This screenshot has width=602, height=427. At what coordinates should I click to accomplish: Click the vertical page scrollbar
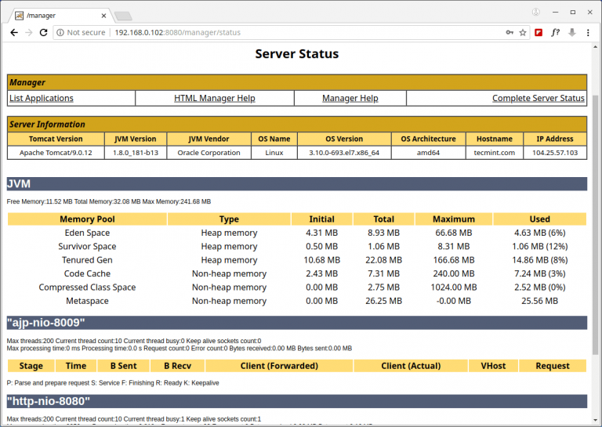(597, 235)
